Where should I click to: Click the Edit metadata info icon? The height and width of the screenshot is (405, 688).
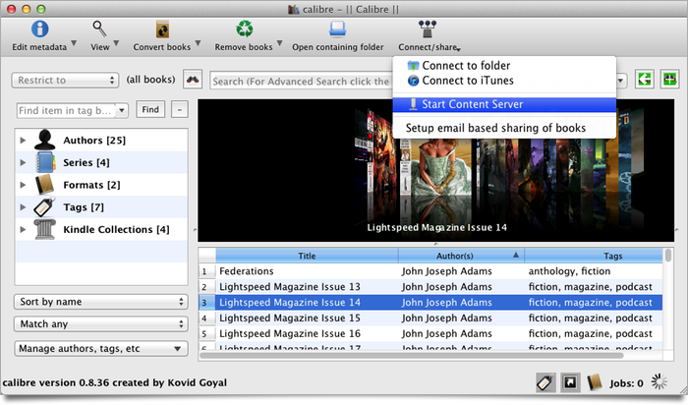point(40,29)
